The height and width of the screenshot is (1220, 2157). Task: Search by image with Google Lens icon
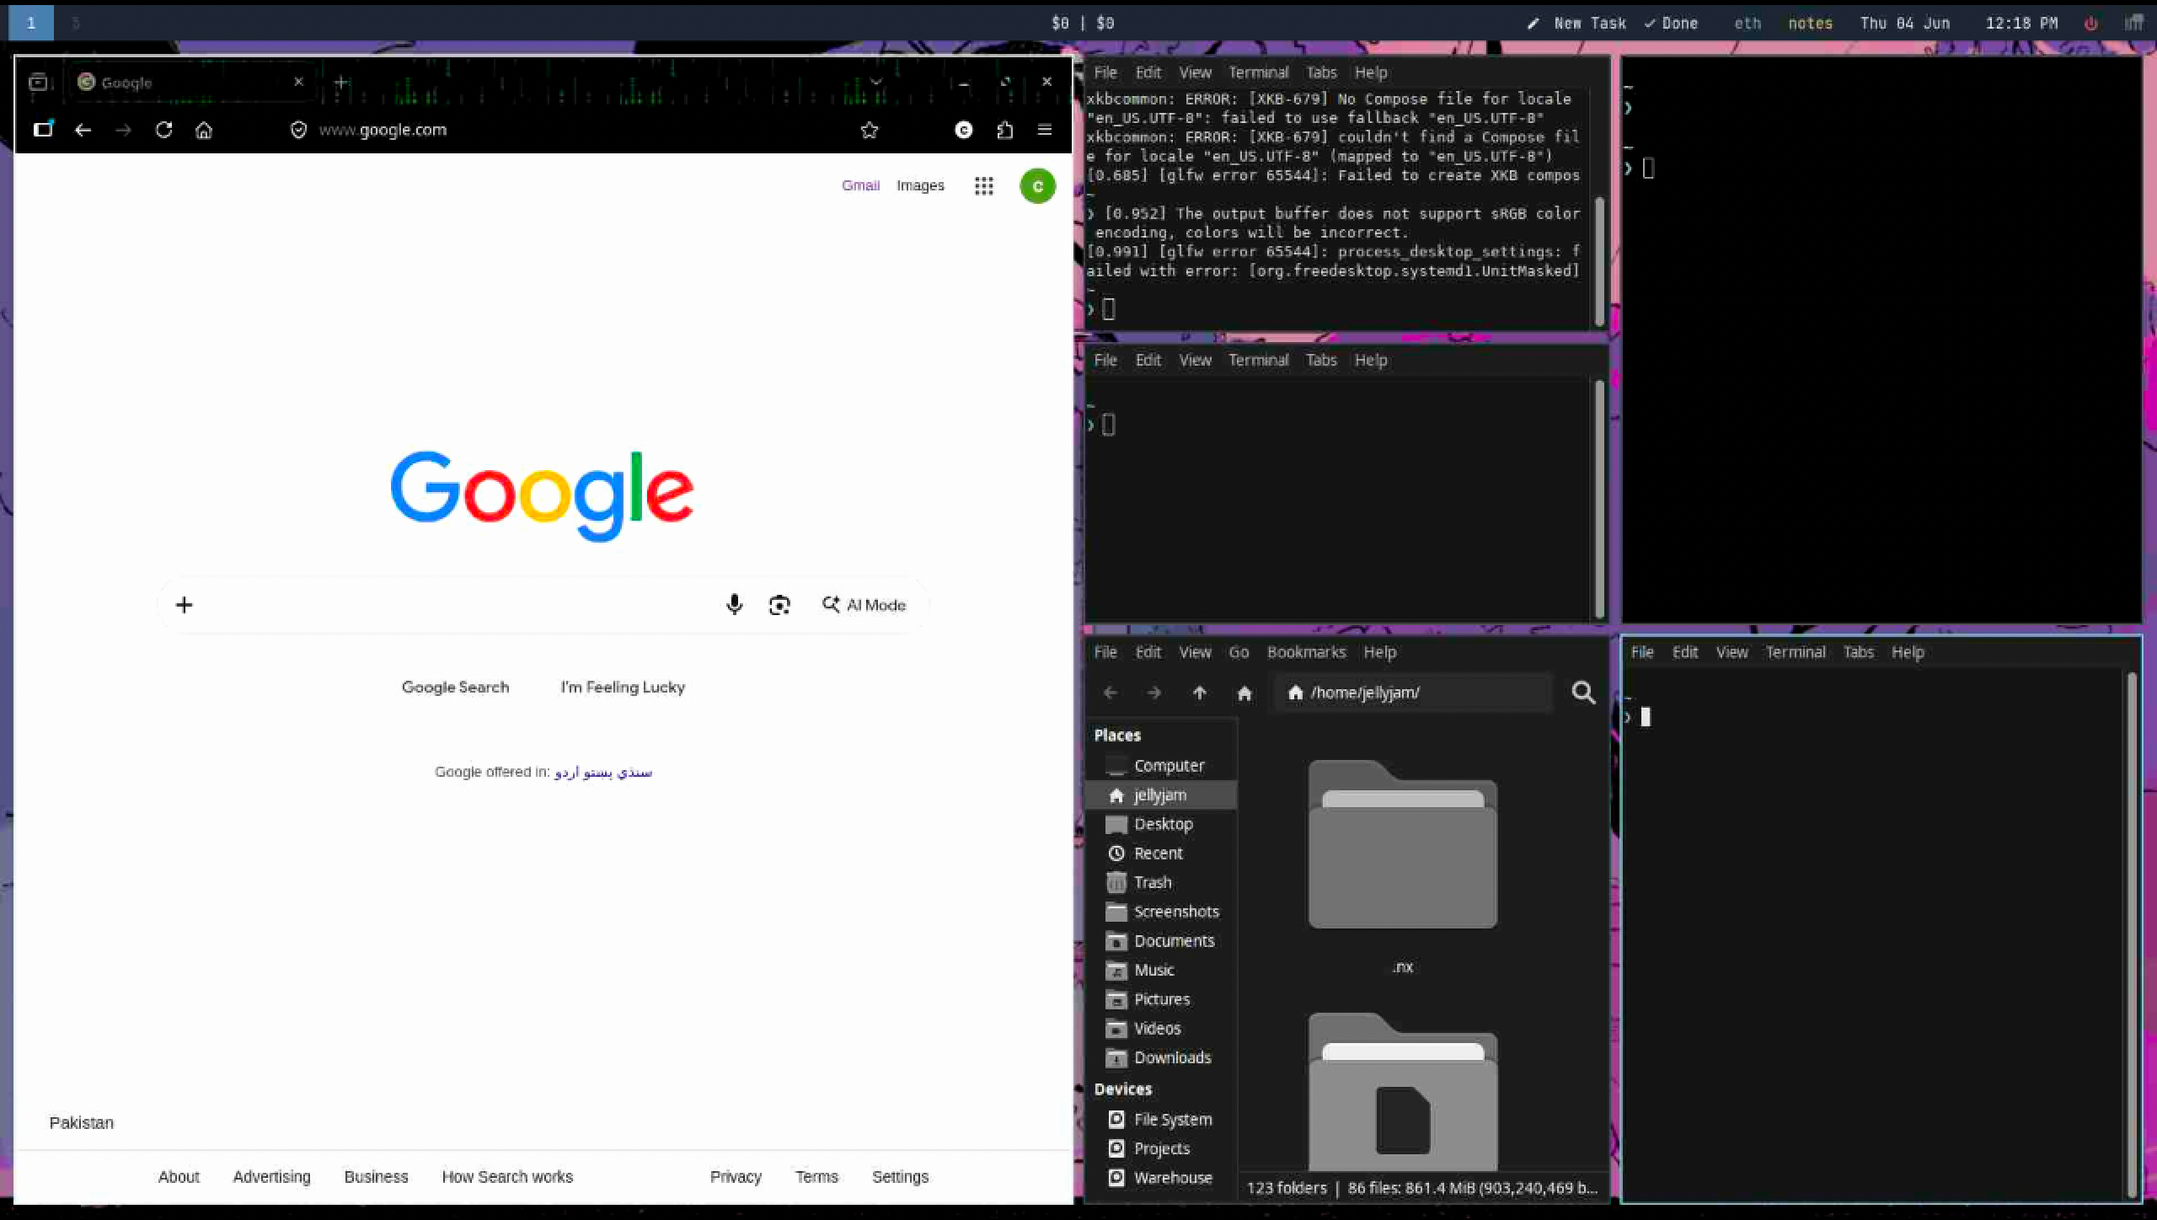(x=779, y=605)
